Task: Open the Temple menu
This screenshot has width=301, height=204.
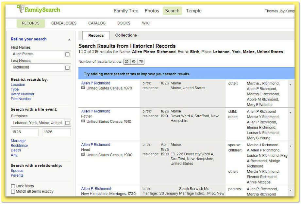Action: pyautogui.click(x=194, y=11)
